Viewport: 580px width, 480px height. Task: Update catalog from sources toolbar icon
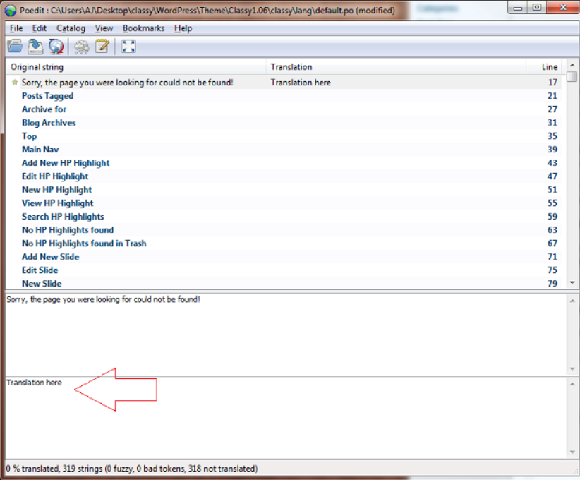[x=56, y=47]
